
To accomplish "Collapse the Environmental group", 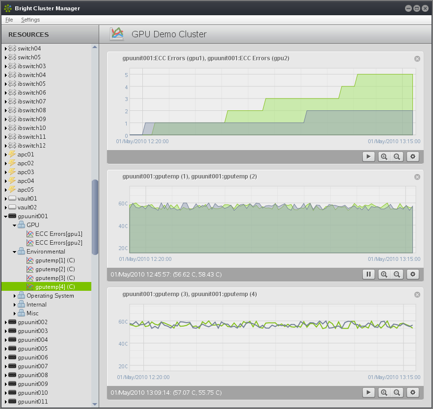I will coord(14,252).
